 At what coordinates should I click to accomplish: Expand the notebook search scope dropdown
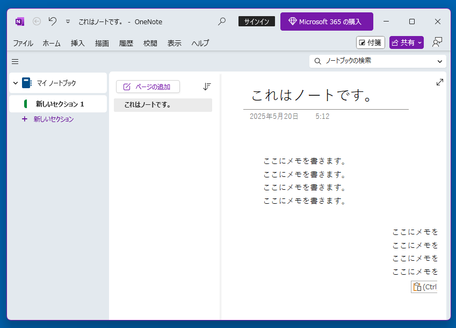(440, 61)
